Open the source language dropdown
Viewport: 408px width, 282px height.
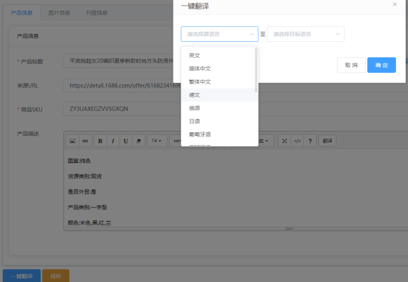click(219, 34)
